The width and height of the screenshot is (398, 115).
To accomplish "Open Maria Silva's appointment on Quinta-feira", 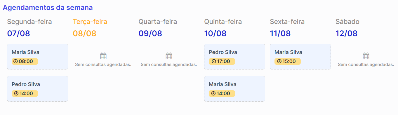I will [234, 89].
